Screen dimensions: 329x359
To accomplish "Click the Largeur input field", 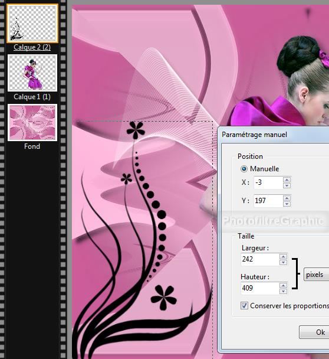I will coord(260,259).
